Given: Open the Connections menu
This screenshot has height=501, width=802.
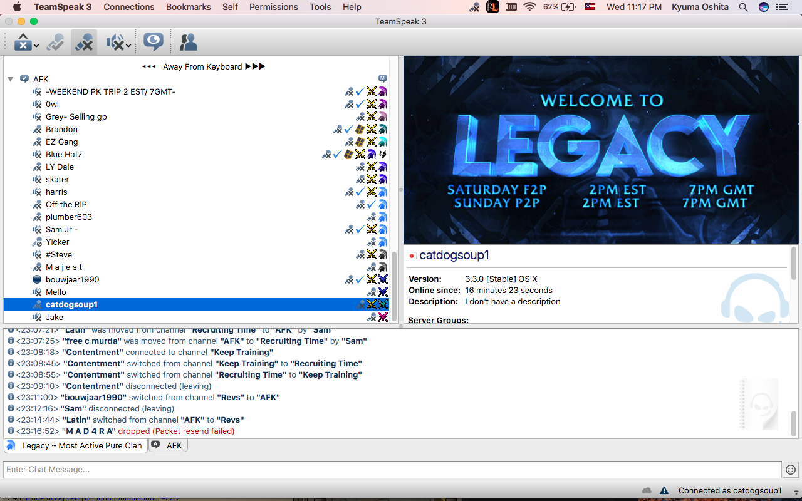Looking at the screenshot, I should pyautogui.click(x=129, y=7).
